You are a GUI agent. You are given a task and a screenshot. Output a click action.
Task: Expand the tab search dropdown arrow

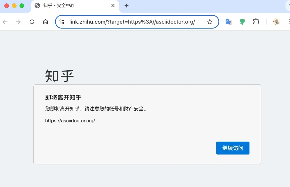pyautogui.click(x=289, y=5)
